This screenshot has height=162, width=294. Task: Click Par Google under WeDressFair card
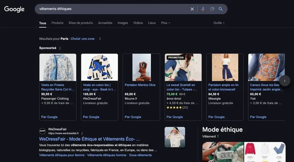(91, 117)
